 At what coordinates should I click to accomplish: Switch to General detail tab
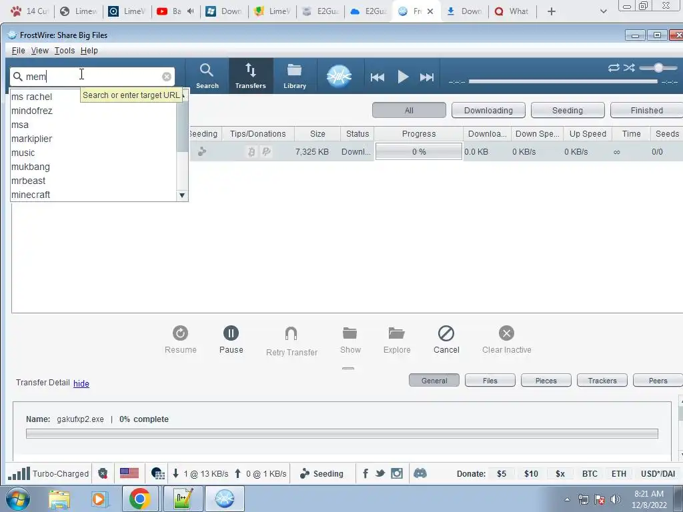(434, 380)
